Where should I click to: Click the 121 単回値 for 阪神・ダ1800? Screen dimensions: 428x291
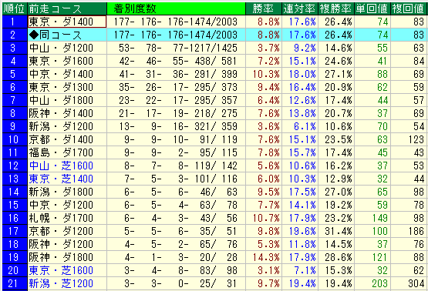coord(372,257)
